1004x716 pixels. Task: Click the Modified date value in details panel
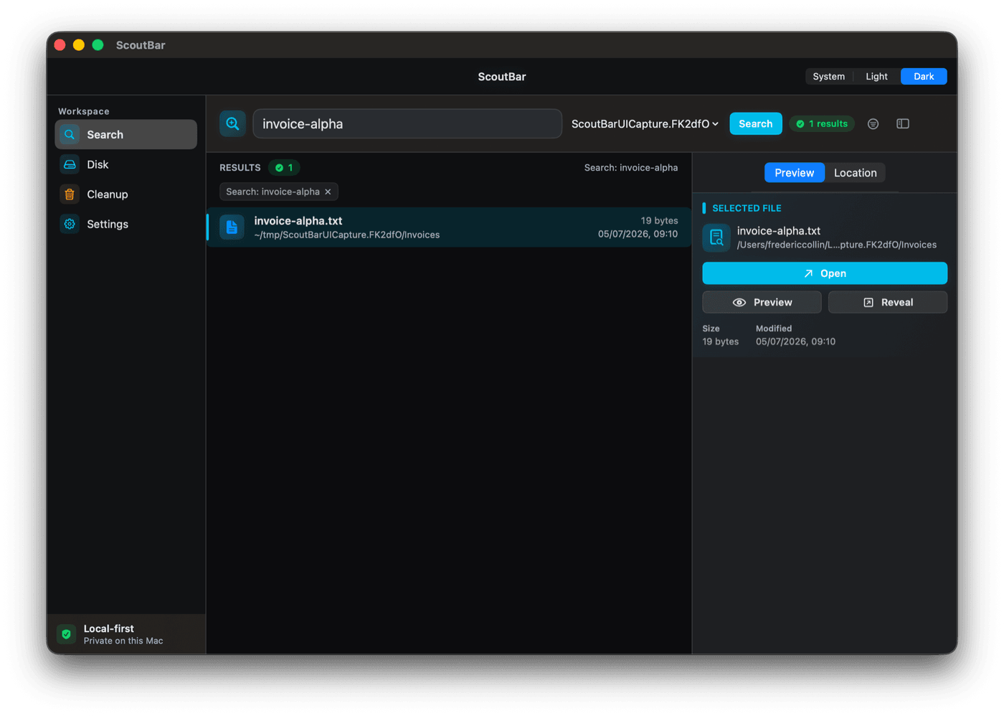(x=795, y=341)
